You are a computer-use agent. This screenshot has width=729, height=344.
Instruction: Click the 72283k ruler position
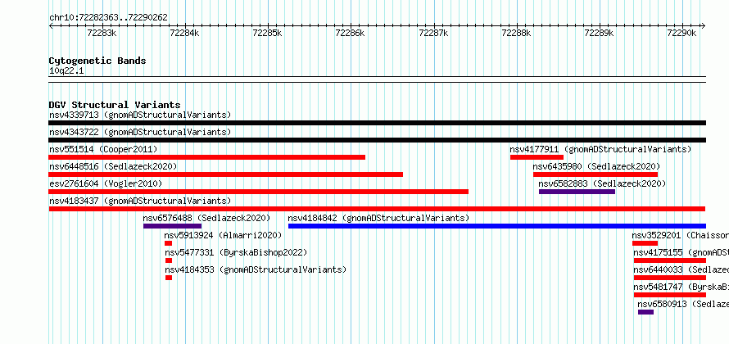102,33
